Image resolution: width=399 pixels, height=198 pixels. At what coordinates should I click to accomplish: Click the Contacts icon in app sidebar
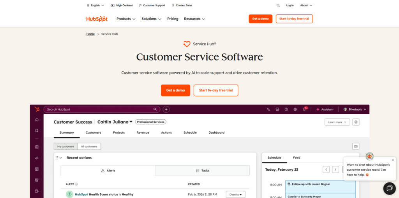tap(37, 147)
